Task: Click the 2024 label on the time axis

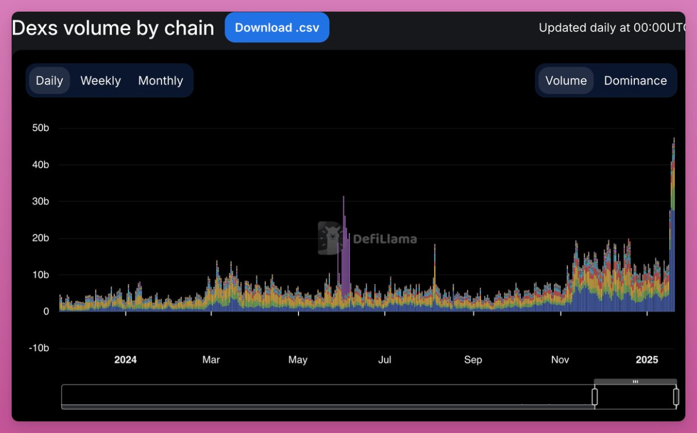Action: [125, 360]
